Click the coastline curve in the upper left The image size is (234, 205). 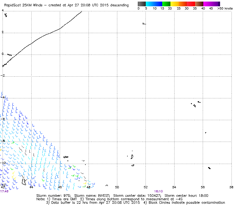[x=42, y=39]
